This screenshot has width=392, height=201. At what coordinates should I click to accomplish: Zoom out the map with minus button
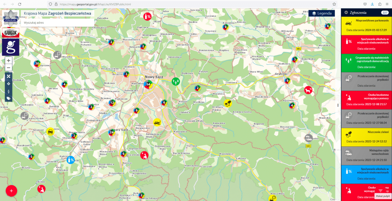pyautogui.click(x=9, y=68)
